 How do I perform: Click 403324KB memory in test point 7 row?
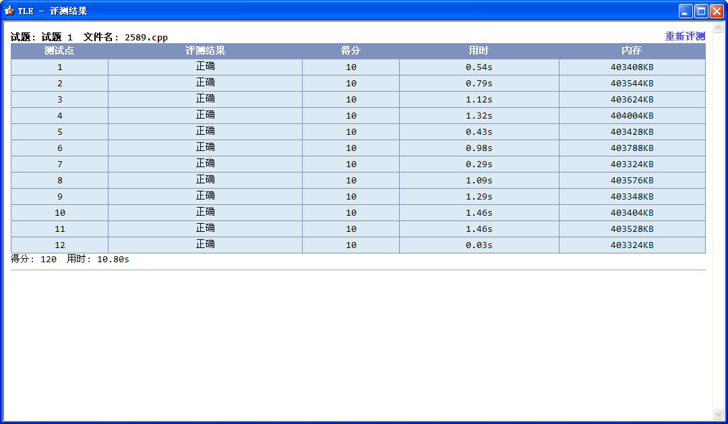pos(632,164)
